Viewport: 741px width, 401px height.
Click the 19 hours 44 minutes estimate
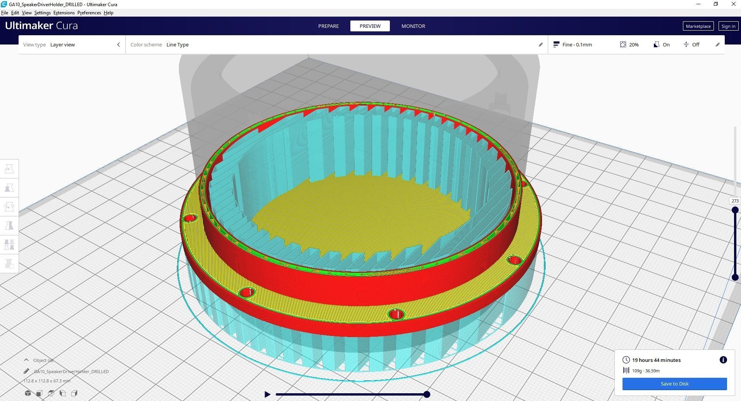(x=656, y=360)
